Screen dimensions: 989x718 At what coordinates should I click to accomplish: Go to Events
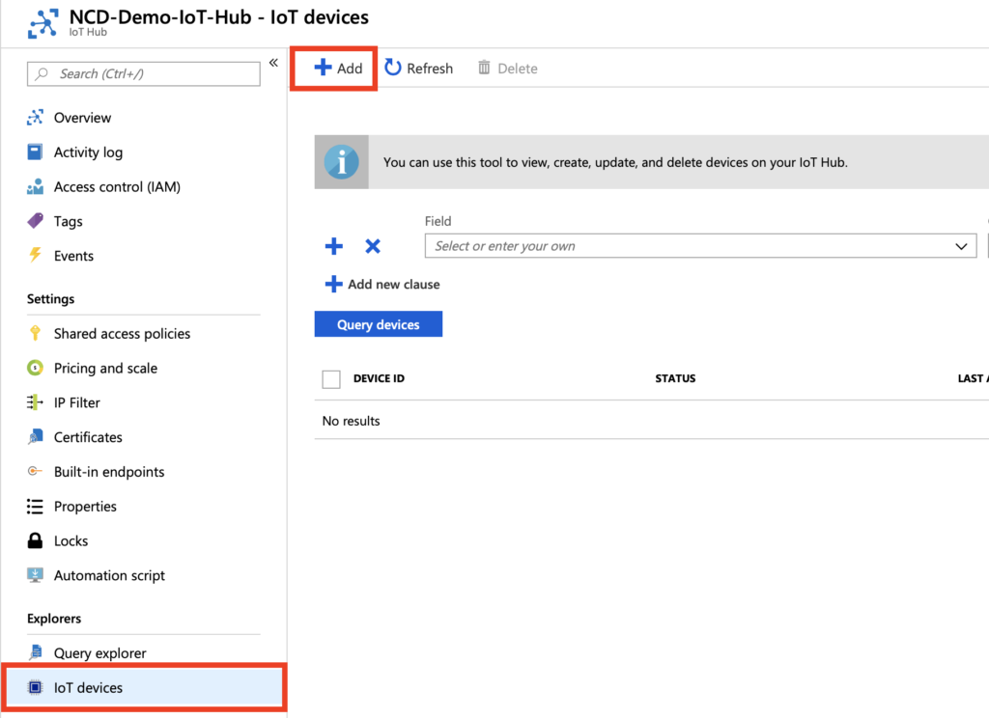(x=73, y=256)
